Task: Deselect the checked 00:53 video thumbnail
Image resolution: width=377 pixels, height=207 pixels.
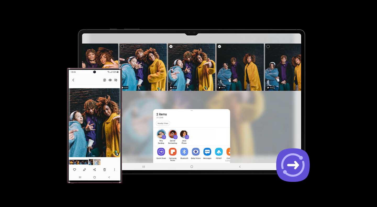Action: 219,47
